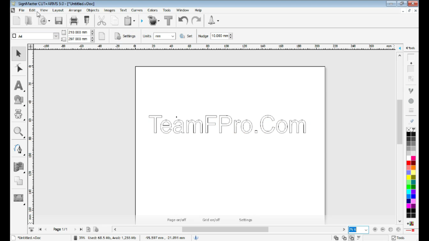Click the page Settings button in toolbar
The height and width of the screenshot is (241, 429).
pyautogui.click(x=125, y=36)
